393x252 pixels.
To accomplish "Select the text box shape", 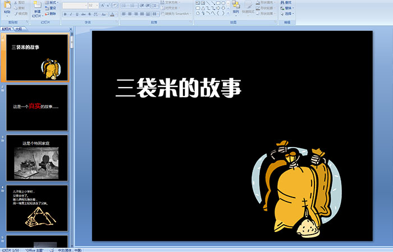I will click(x=198, y=3).
